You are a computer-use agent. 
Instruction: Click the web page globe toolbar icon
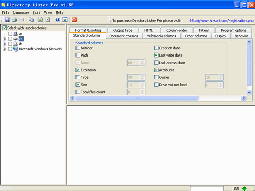pos(65,20)
